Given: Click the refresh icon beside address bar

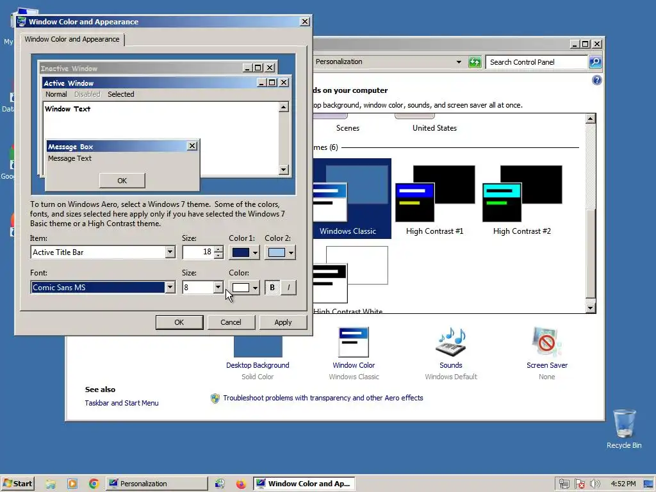Looking at the screenshot, I should 475,62.
